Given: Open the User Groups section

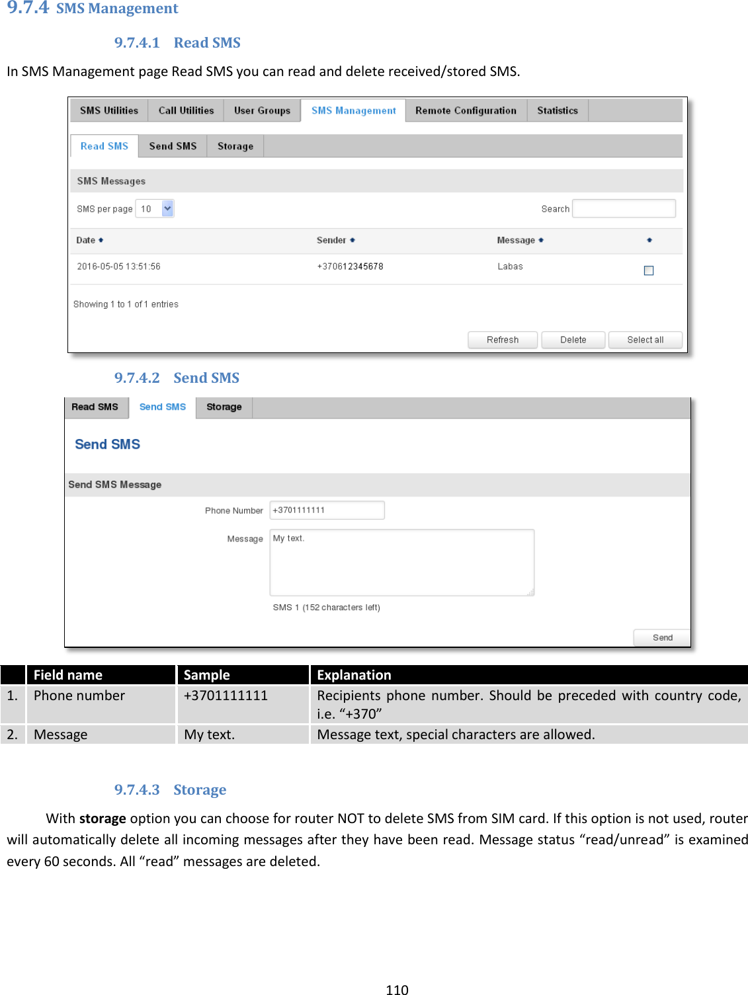Looking at the screenshot, I should point(262,110).
